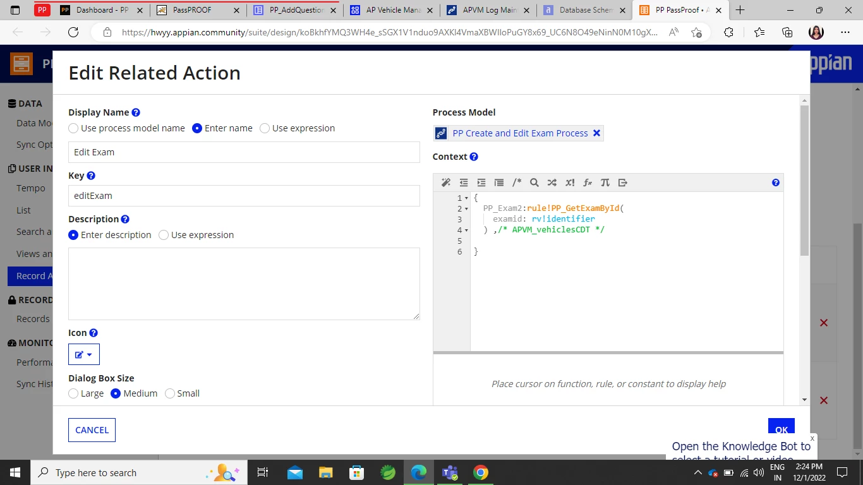Switch to Database Schem browser tab
The width and height of the screenshot is (863, 485).
click(586, 10)
